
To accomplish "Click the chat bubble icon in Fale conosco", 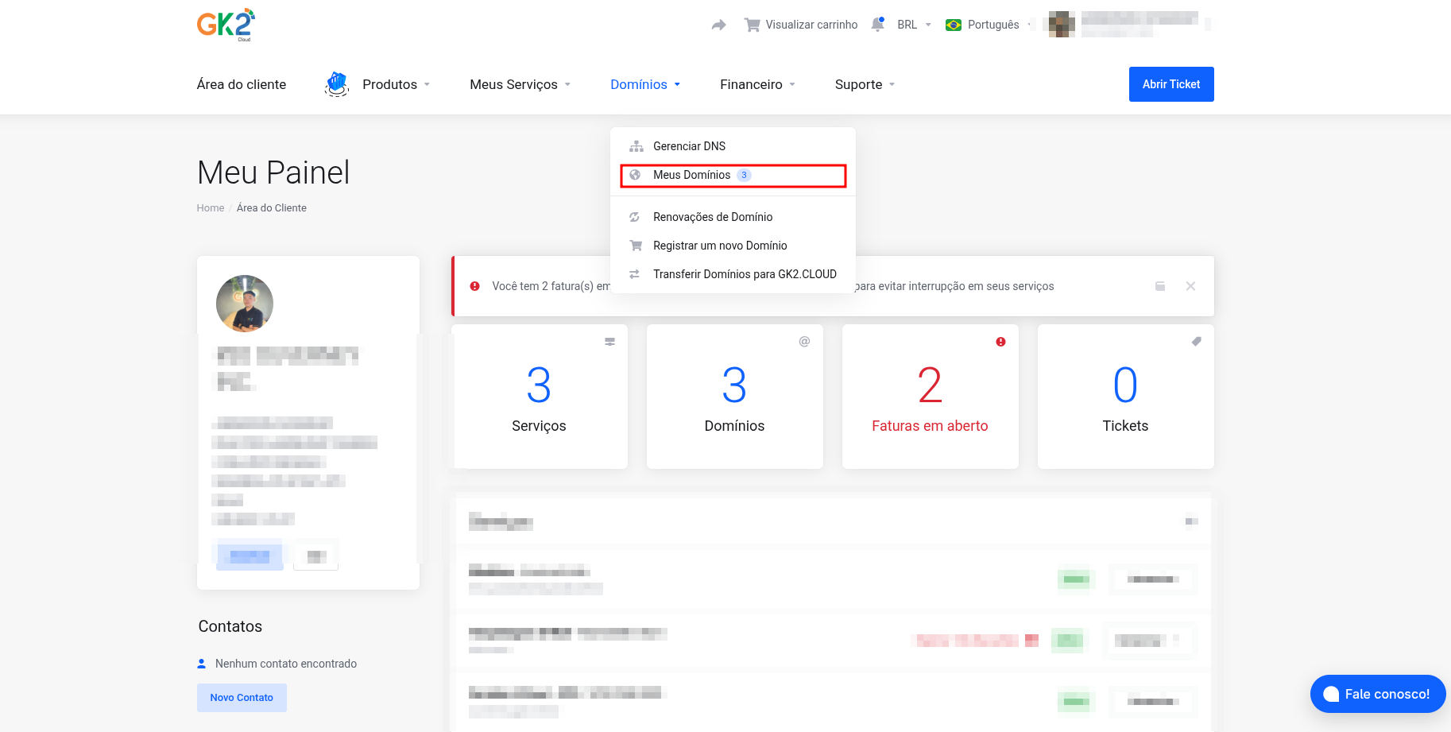I will coord(1331,694).
